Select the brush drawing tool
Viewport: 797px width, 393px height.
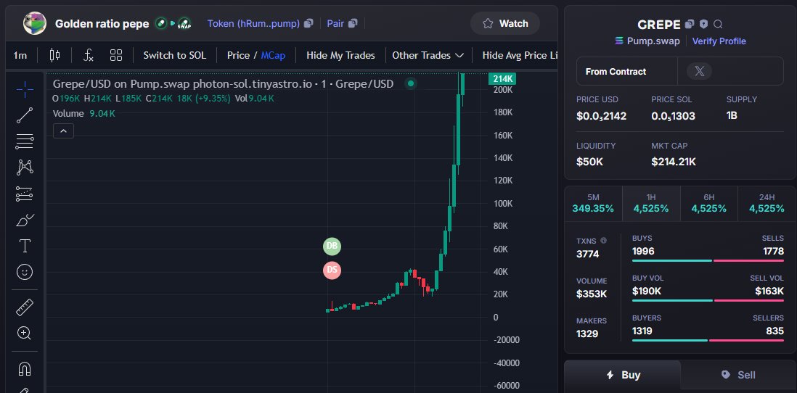[x=25, y=220]
